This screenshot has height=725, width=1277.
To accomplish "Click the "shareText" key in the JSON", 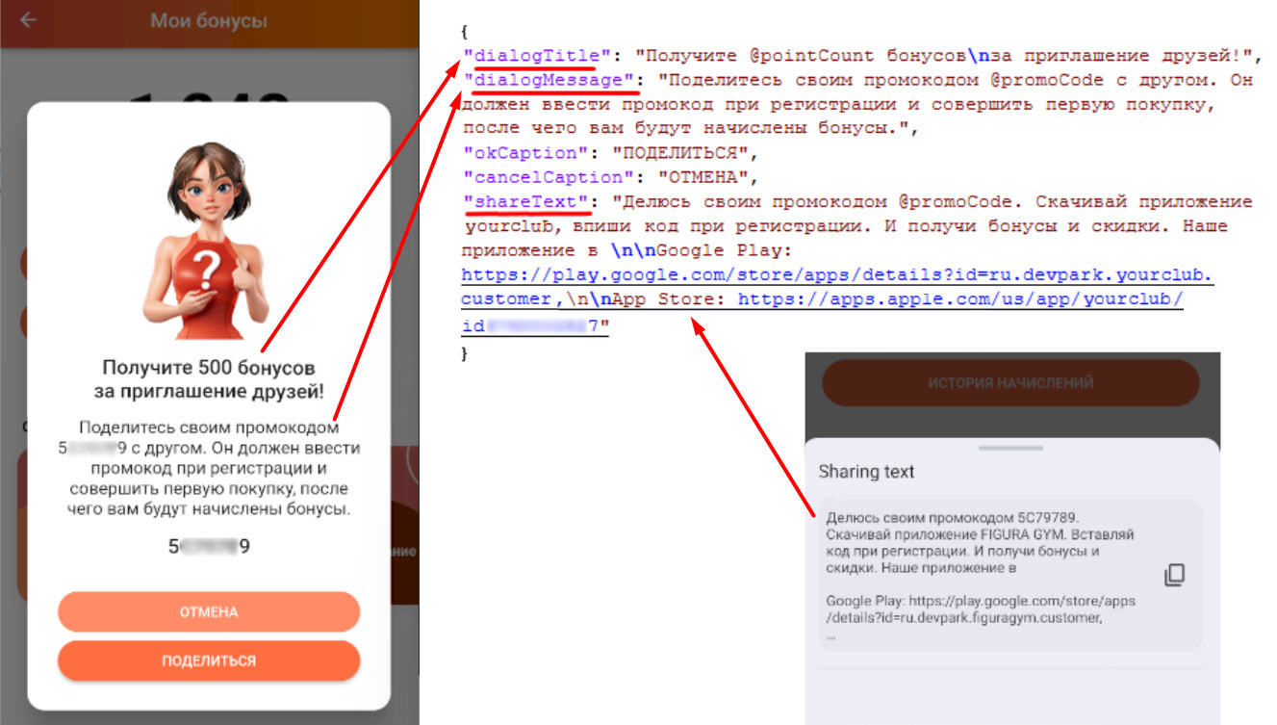I will point(526,201).
